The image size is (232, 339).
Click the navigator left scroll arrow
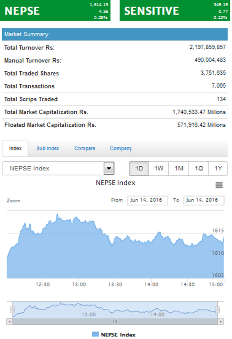coord(9,322)
